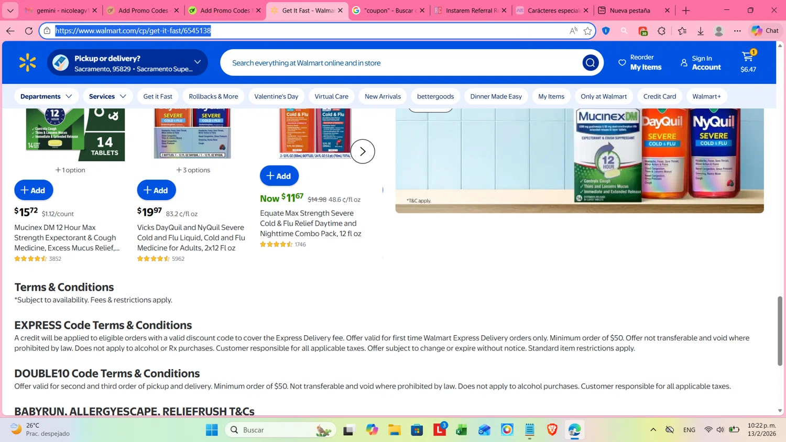Open File Explorer from the taskbar
This screenshot has height=442, width=786.
tap(395, 430)
